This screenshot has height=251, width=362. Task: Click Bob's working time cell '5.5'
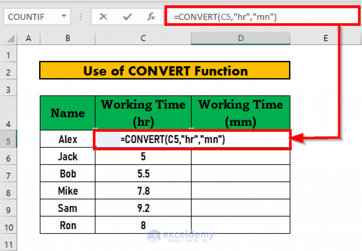[143, 173]
